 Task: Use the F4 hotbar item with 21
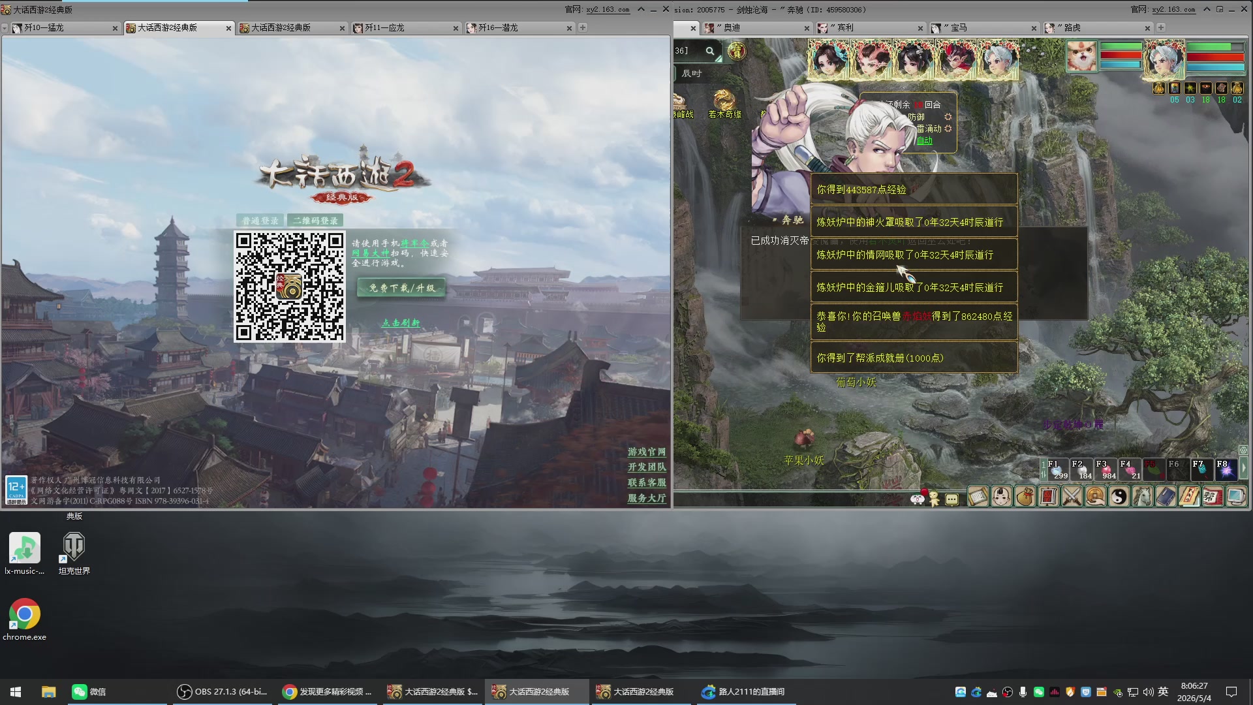coord(1130,469)
